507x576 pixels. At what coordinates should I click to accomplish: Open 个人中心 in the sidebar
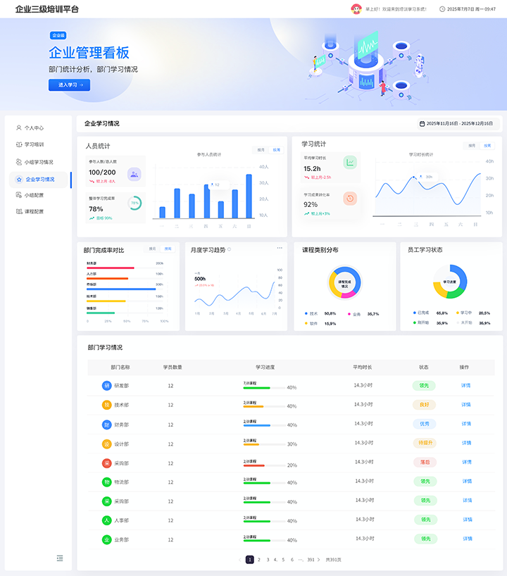pyautogui.click(x=34, y=128)
